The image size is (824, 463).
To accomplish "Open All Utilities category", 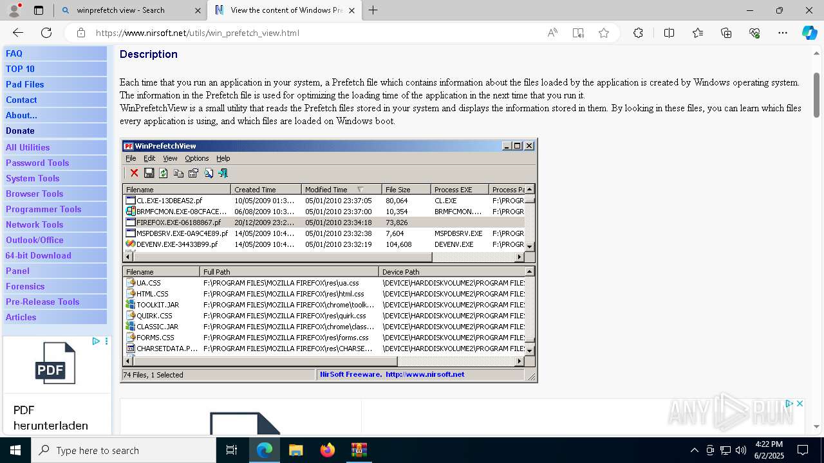I will pyautogui.click(x=28, y=147).
